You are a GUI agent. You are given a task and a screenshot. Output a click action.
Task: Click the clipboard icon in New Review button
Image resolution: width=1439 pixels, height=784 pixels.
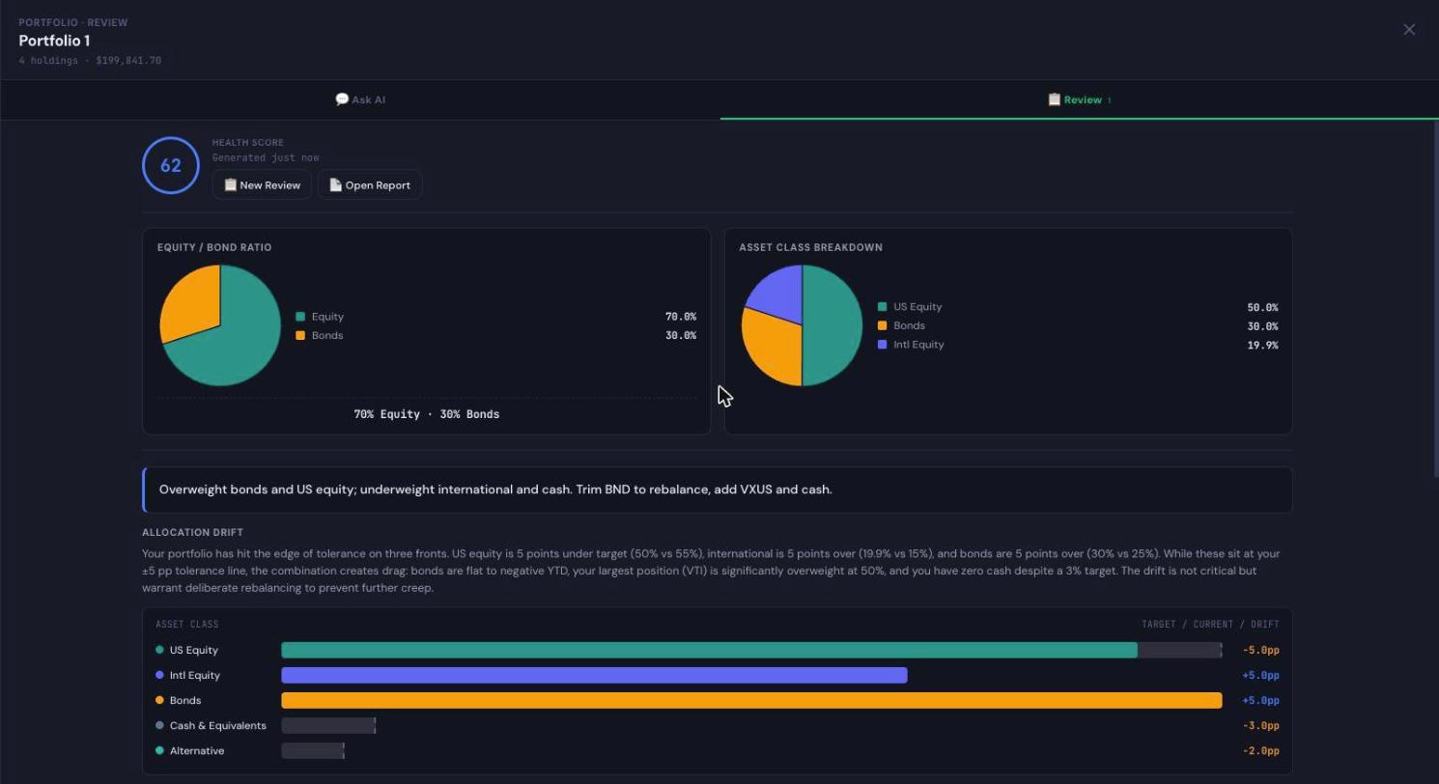pyautogui.click(x=230, y=184)
